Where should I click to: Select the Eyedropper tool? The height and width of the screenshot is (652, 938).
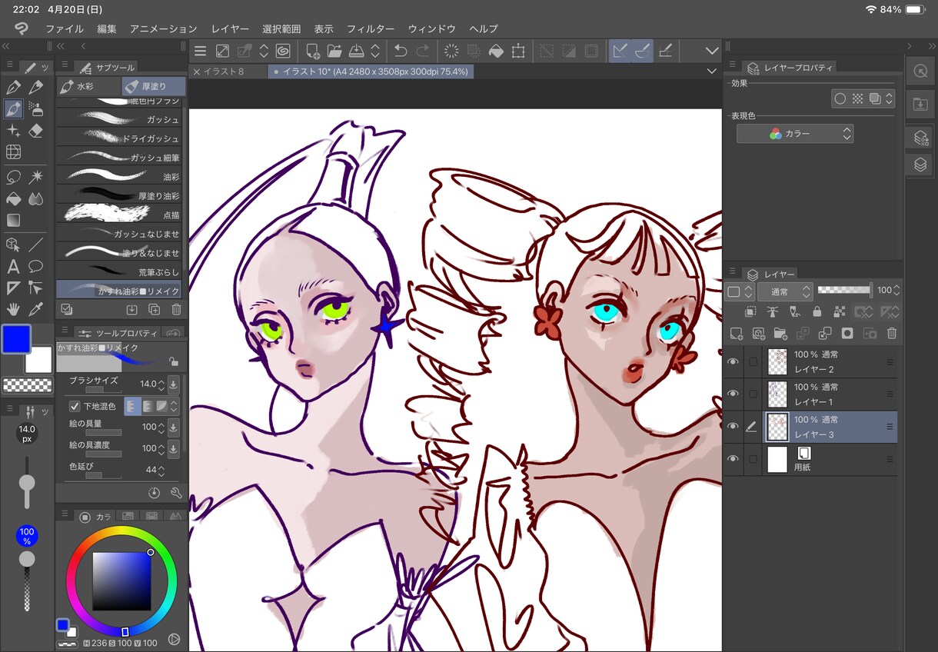click(35, 309)
